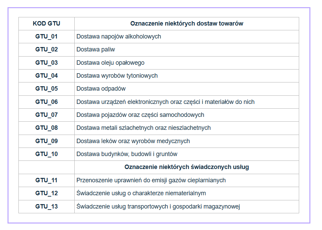Click the 'Oznaczenie niektórych dostaw towarów' header

187,24
